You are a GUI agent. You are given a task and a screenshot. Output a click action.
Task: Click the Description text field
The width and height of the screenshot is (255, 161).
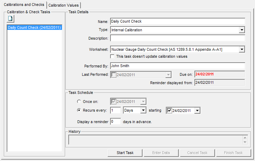coord(177,38)
